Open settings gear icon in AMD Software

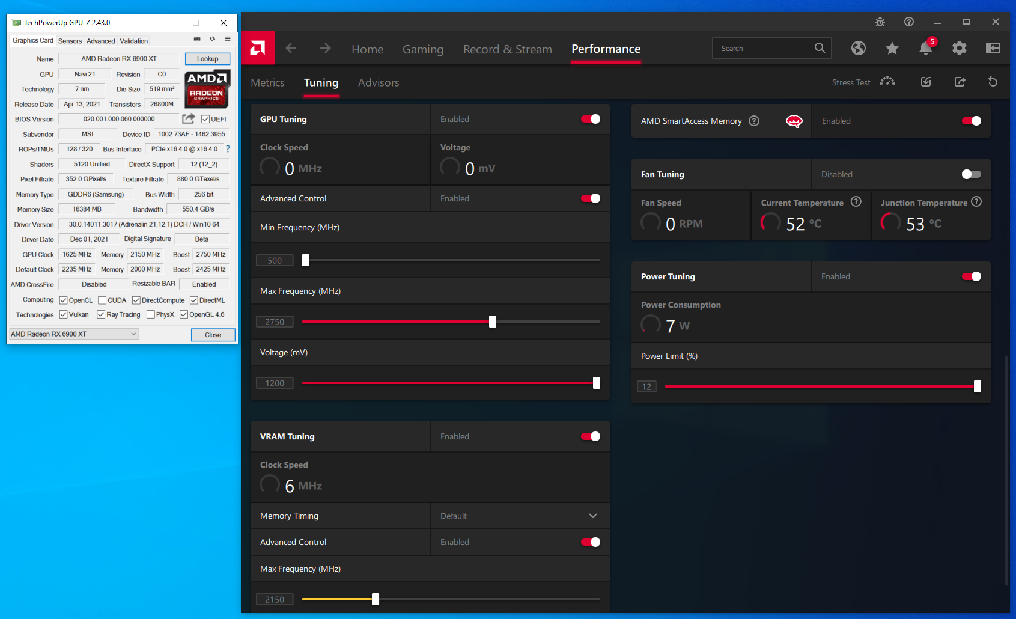(x=960, y=48)
